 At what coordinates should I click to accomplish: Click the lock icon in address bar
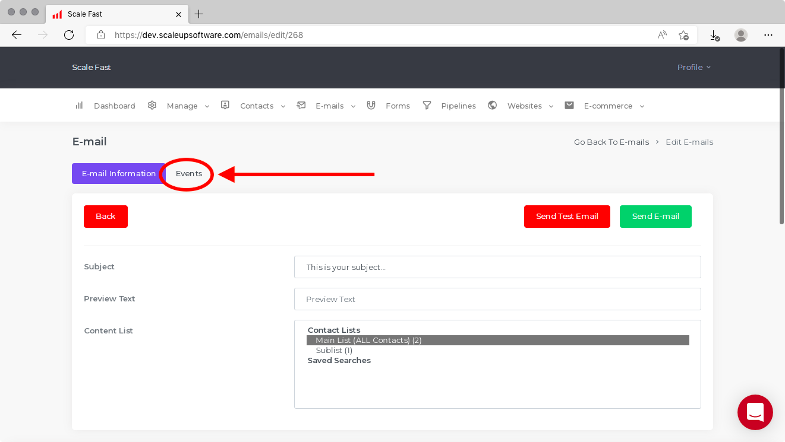tap(101, 35)
